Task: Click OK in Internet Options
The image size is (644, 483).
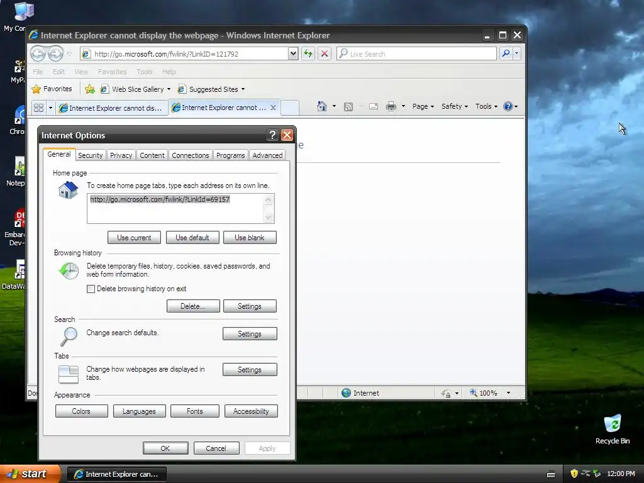Action: tap(165, 448)
